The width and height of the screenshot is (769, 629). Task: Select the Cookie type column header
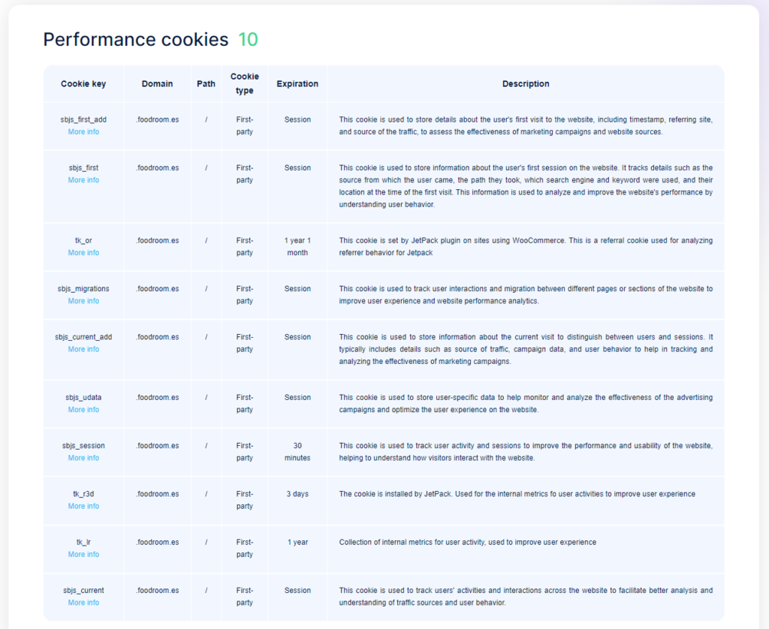click(x=245, y=84)
